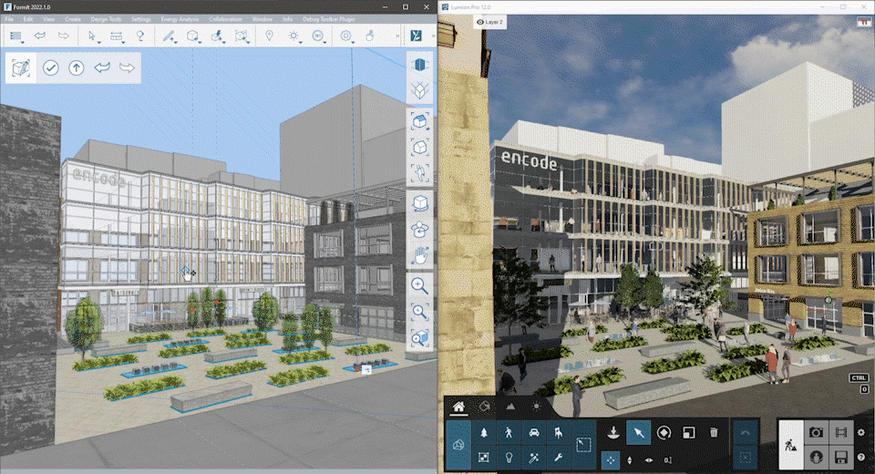Select the car Transport category icon

click(x=534, y=433)
